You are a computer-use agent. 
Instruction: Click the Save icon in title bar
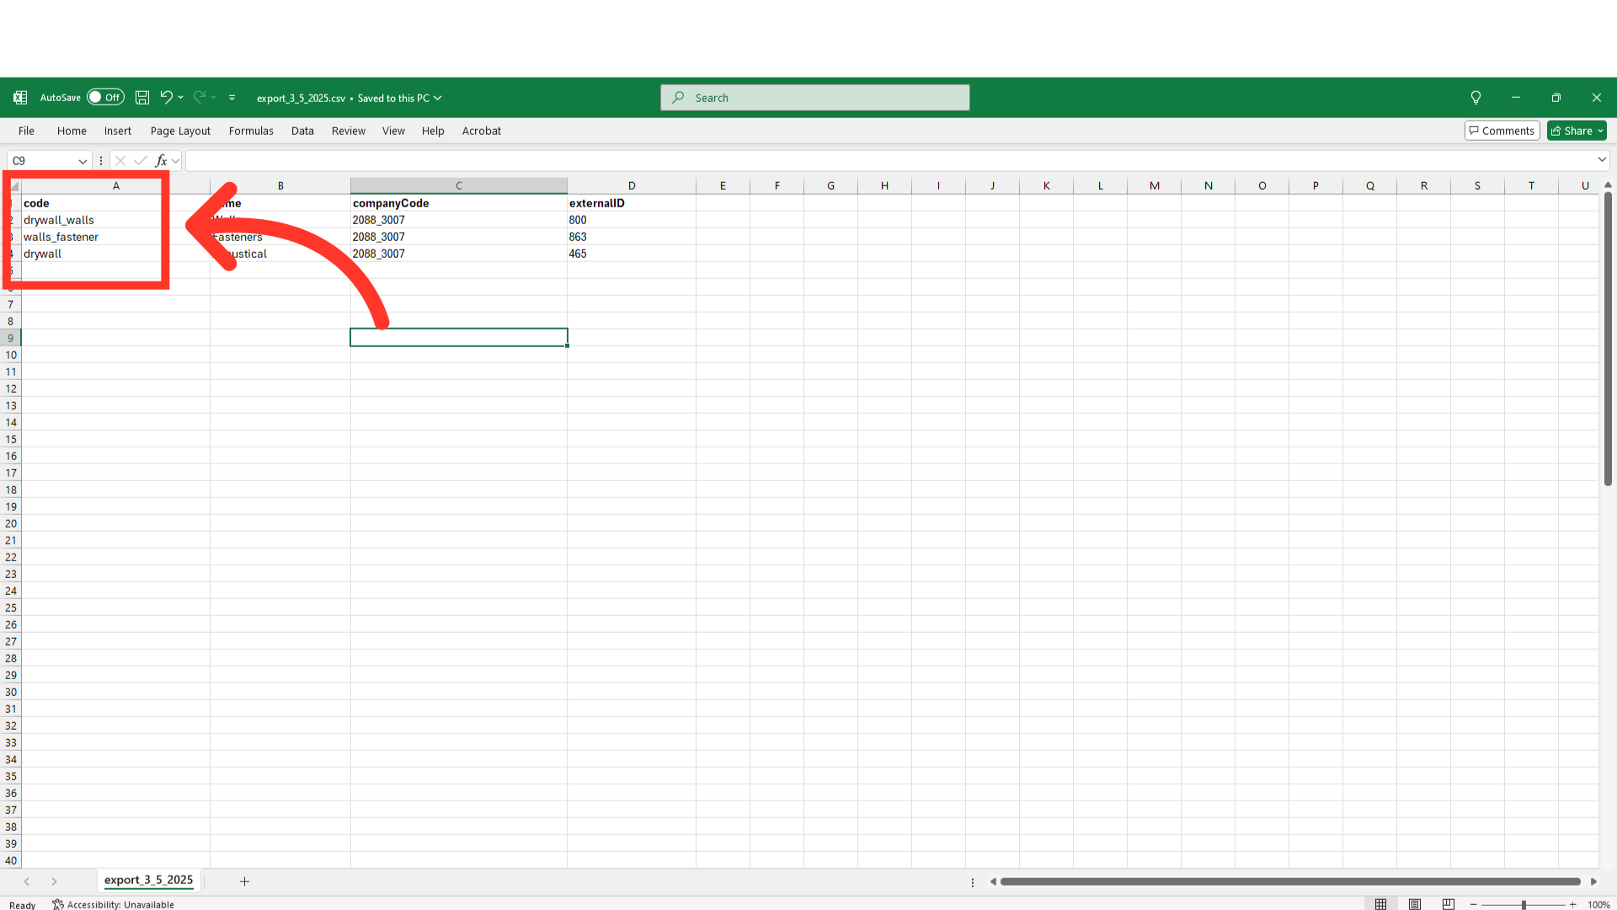(142, 98)
